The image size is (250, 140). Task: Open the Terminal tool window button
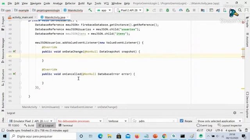pyautogui.click(x=66, y=125)
